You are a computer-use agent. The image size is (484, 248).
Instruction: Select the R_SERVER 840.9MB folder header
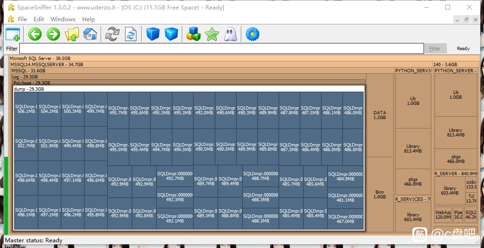456,173
